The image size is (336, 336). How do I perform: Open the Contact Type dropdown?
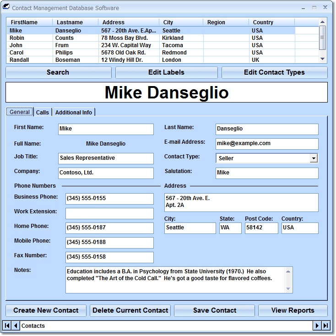pyautogui.click(x=313, y=158)
